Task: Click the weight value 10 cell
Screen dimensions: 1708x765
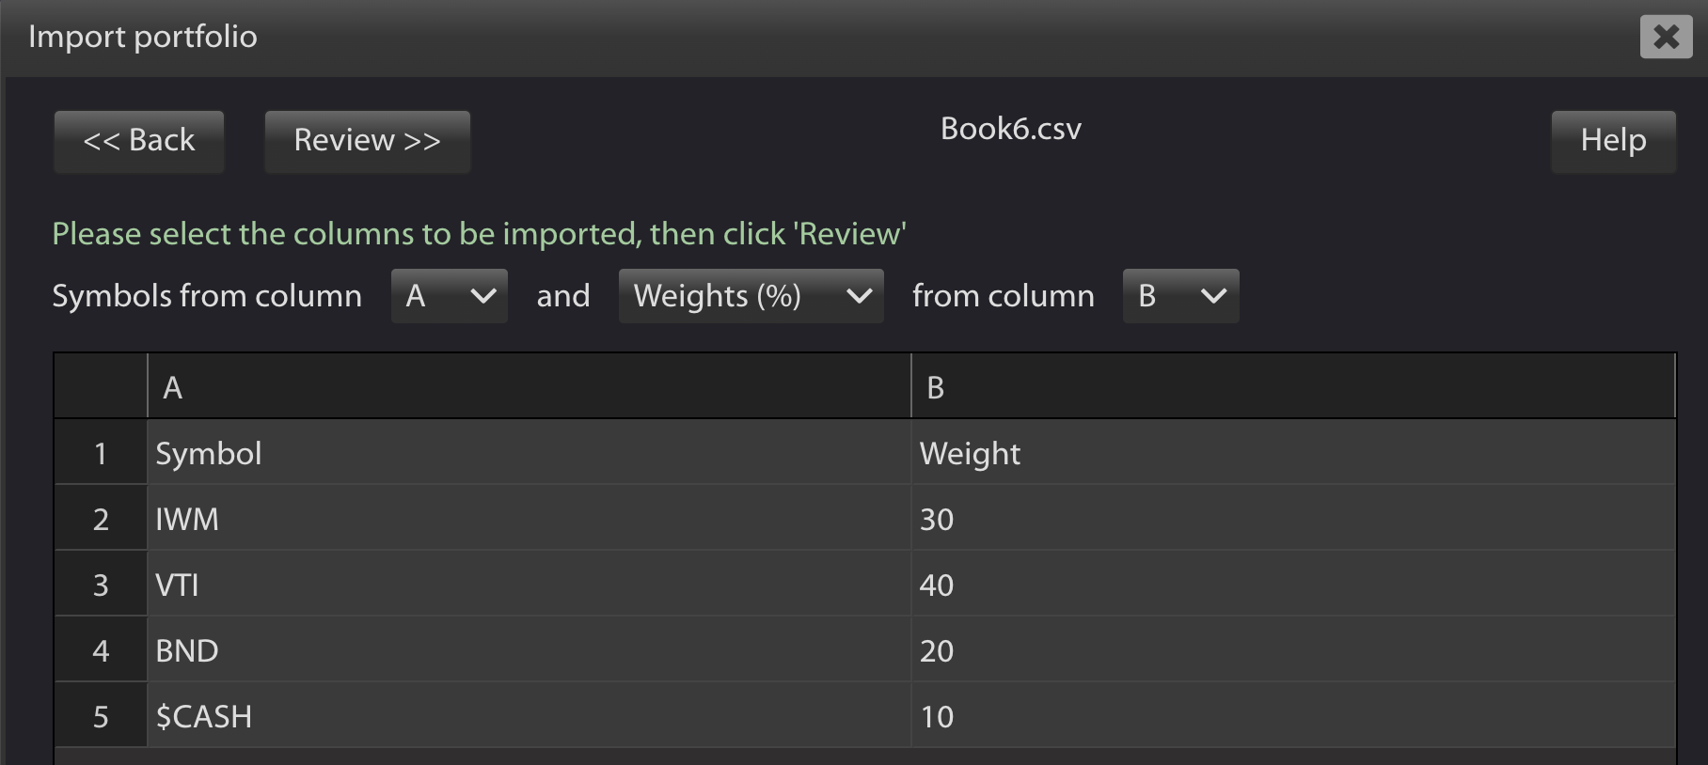Action: pyautogui.click(x=1293, y=715)
